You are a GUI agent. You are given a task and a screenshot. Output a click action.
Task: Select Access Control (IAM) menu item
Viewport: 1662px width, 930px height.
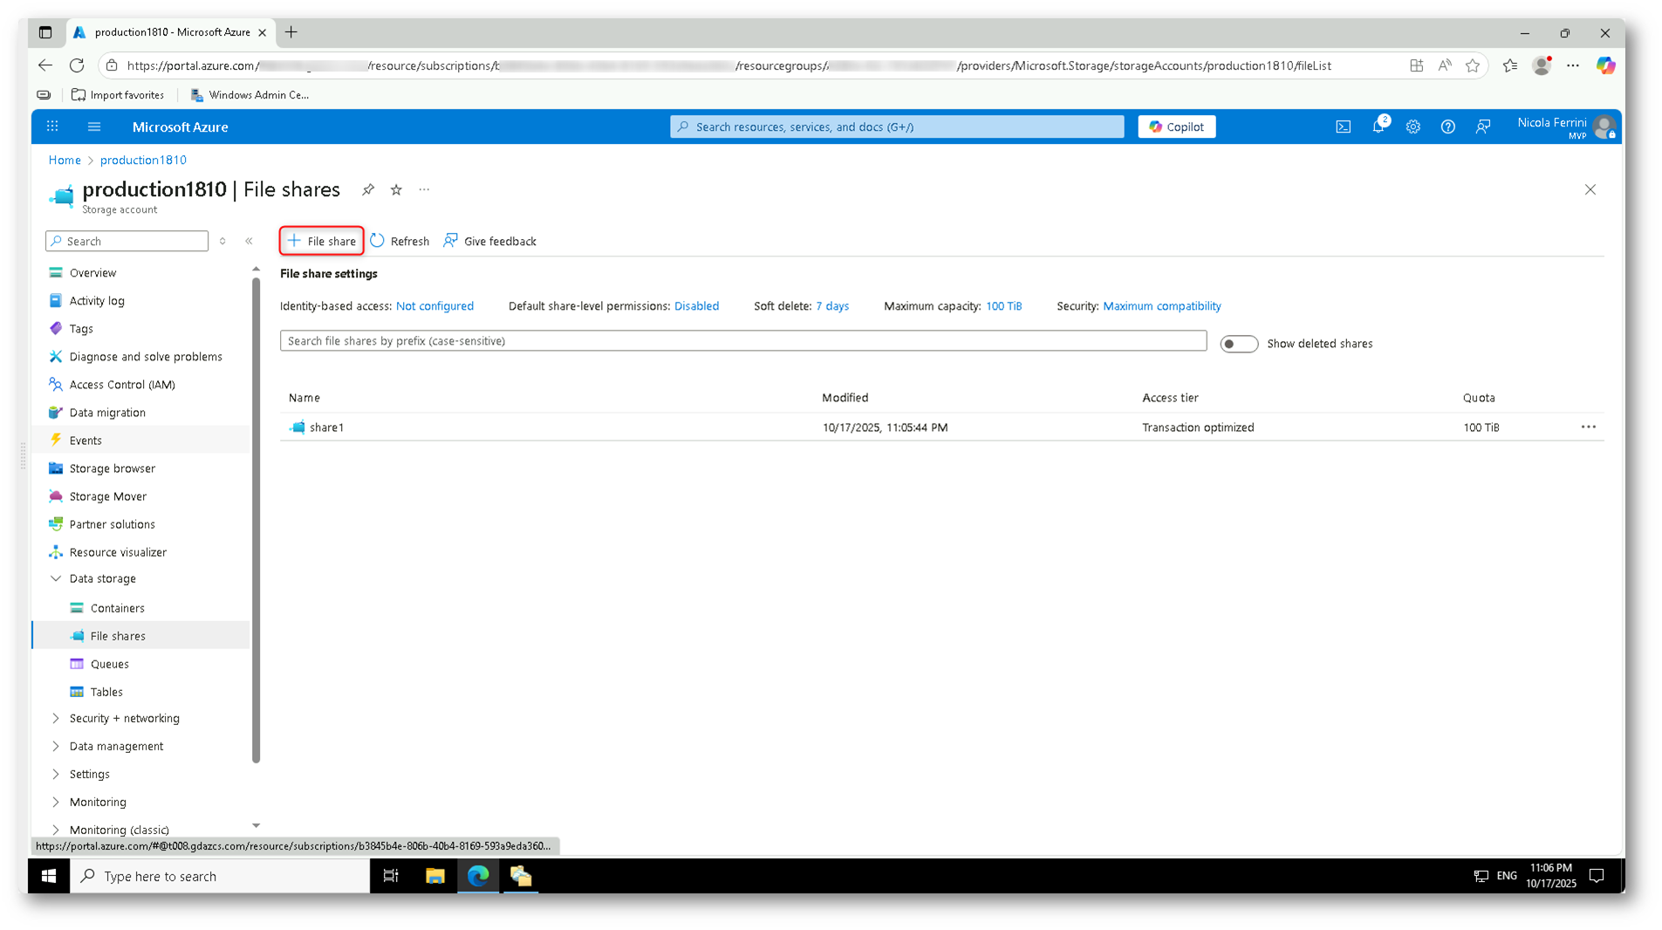point(122,385)
